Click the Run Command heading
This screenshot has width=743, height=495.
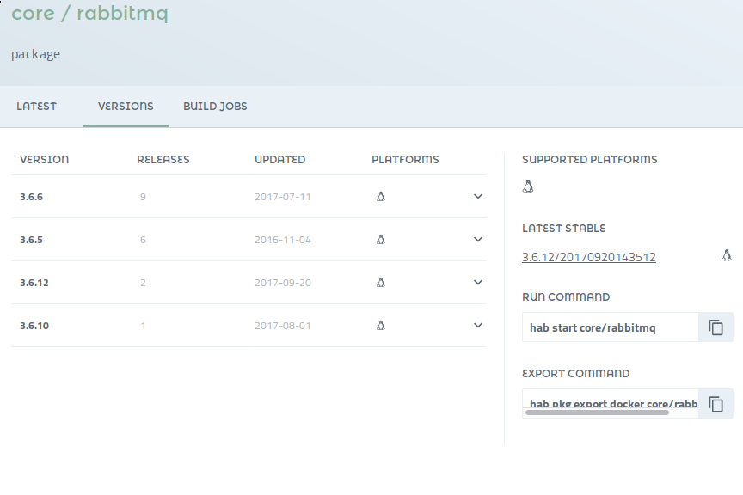click(x=566, y=297)
